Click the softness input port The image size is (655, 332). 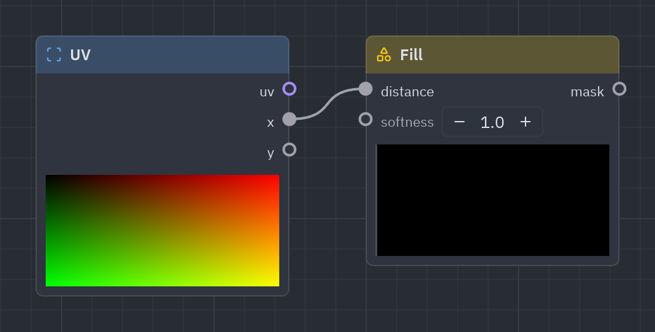point(366,119)
